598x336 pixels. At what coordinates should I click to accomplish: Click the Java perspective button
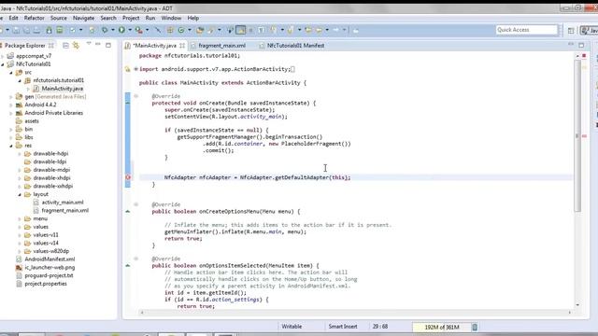[x=590, y=31]
